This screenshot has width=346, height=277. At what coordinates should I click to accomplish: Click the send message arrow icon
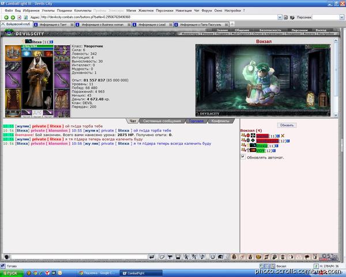152,257
